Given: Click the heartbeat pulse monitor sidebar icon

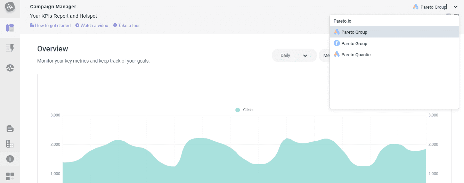Looking at the screenshot, I should coord(10,68).
